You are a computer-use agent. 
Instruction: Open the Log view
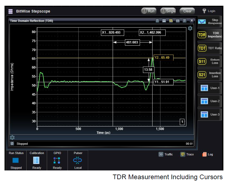click(x=208, y=154)
